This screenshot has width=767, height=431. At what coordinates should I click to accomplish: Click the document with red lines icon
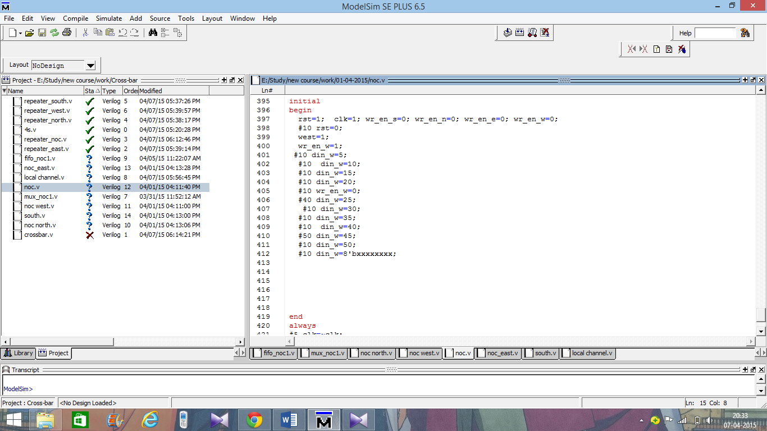click(669, 49)
